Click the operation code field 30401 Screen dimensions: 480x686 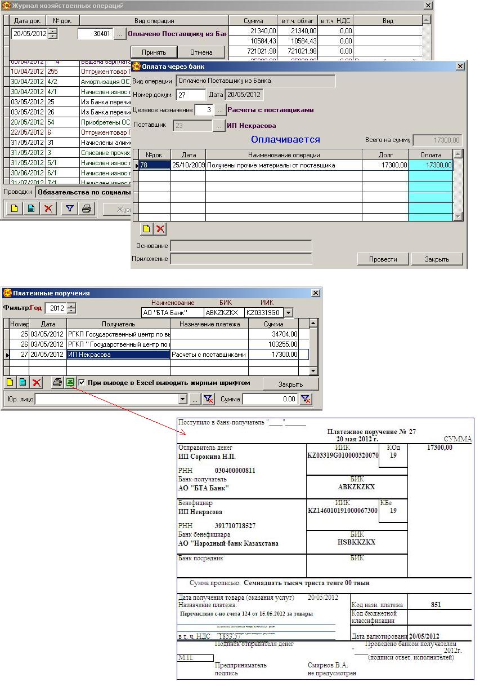[x=96, y=34]
